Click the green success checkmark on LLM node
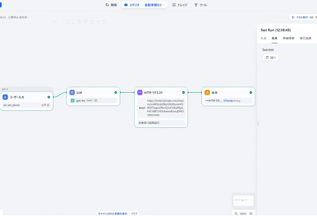 coord(116,92)
